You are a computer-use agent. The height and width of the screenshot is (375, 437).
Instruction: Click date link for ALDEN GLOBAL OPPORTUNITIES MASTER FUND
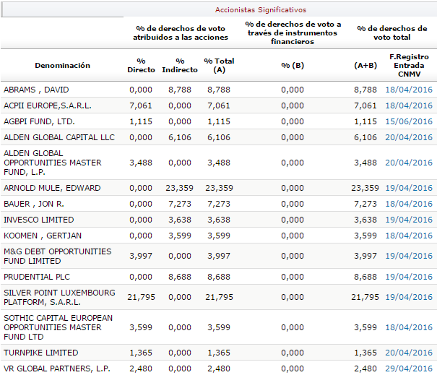point(409,163)
